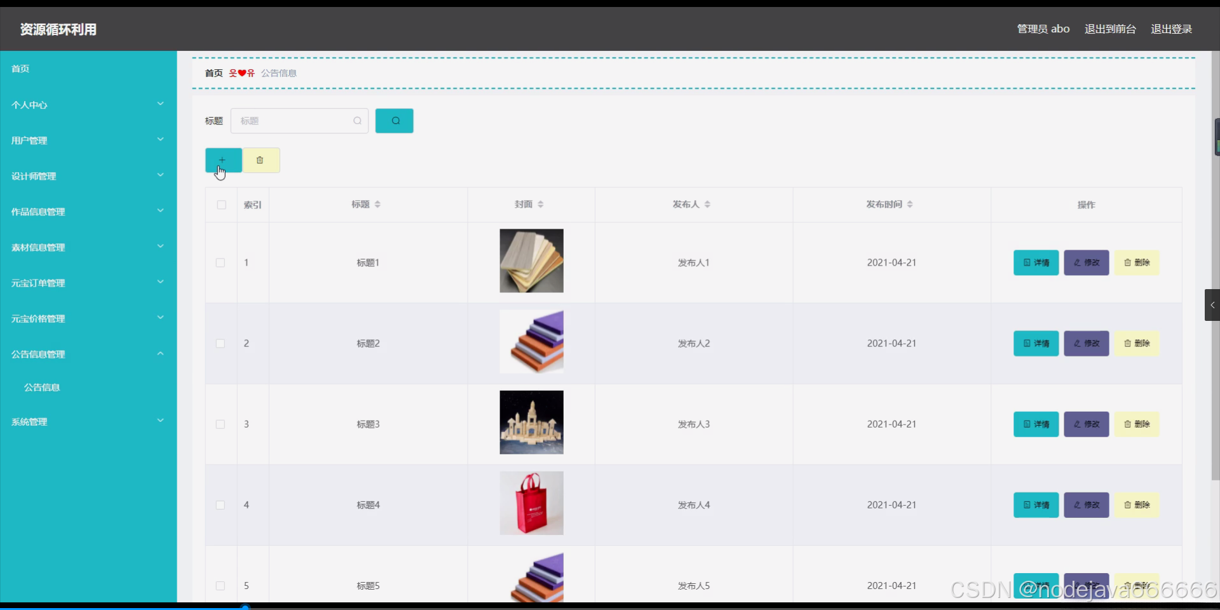Click the 2021-04-21 date in row 标题2
The width and height of the screenshot is (1220, 610).
point(891,343)
